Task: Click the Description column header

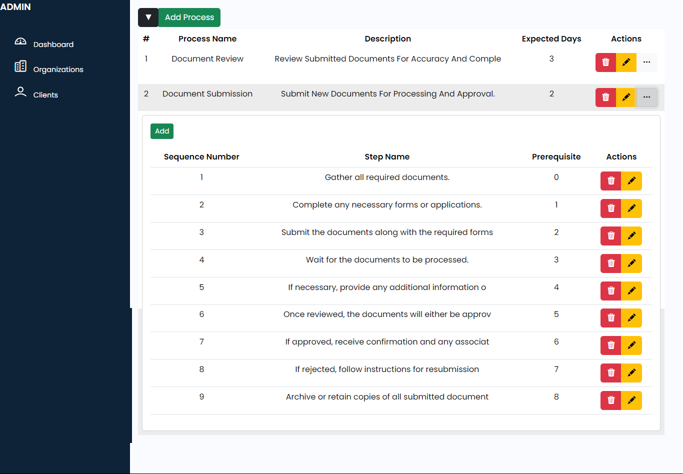Action: point(388,39)
